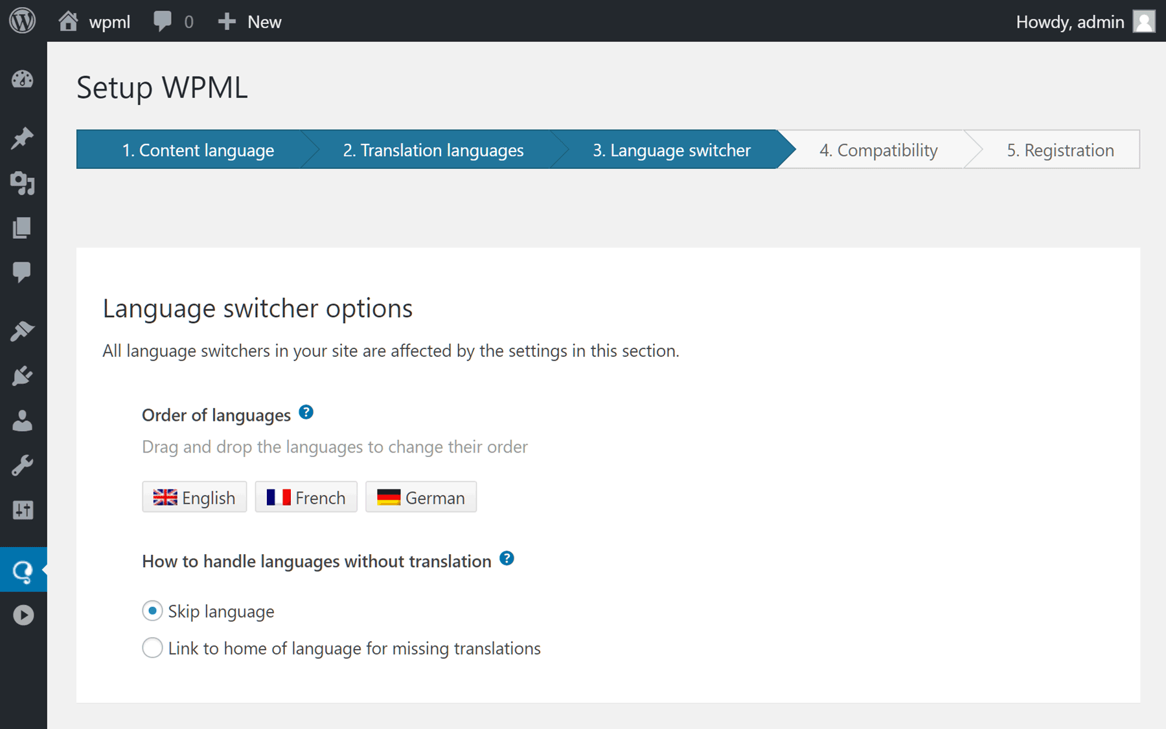Click the 'Setup WPML' page title
The image size is (1166, 729).
(x=162, y=87)
